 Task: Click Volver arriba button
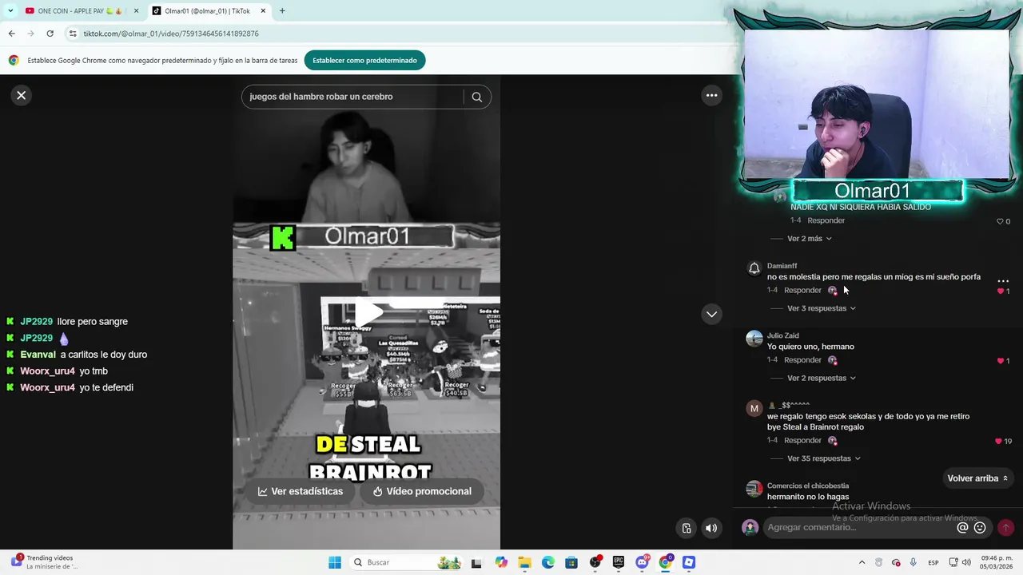(977, 478)
